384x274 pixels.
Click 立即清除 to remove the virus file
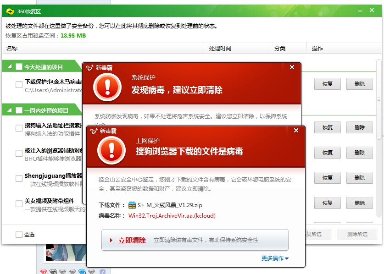pos(195,240)
